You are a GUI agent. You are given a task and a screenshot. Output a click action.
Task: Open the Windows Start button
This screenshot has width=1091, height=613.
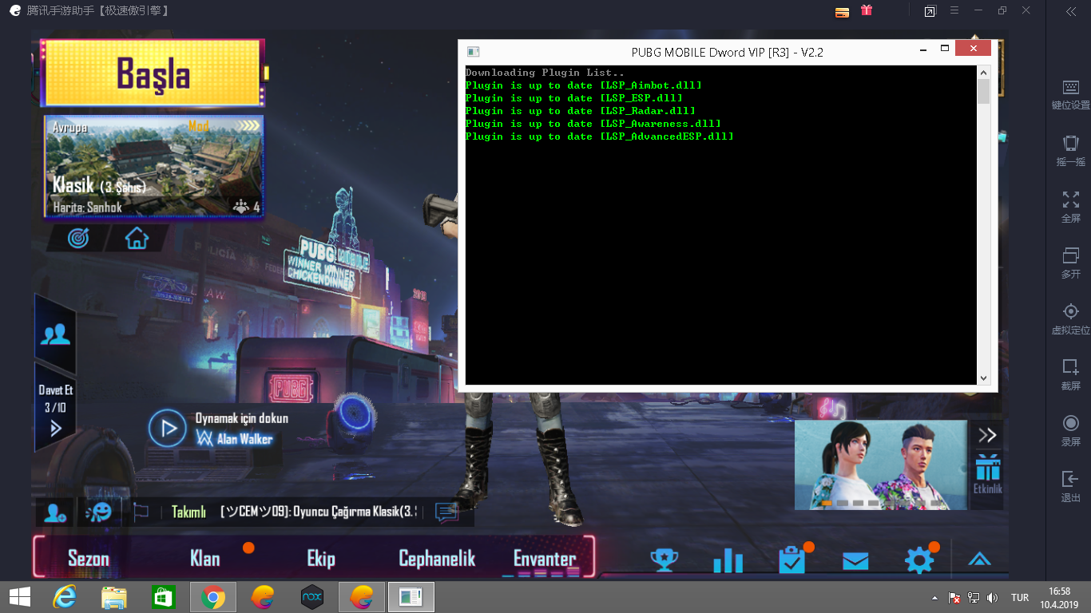(x=19, y=597)
